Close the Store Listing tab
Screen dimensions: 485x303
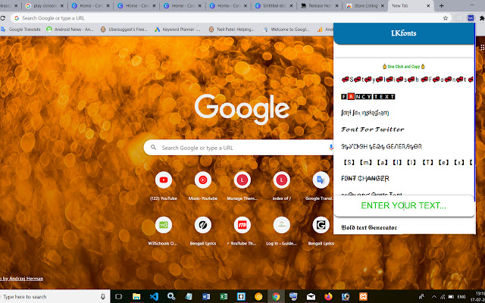point(383,5)
